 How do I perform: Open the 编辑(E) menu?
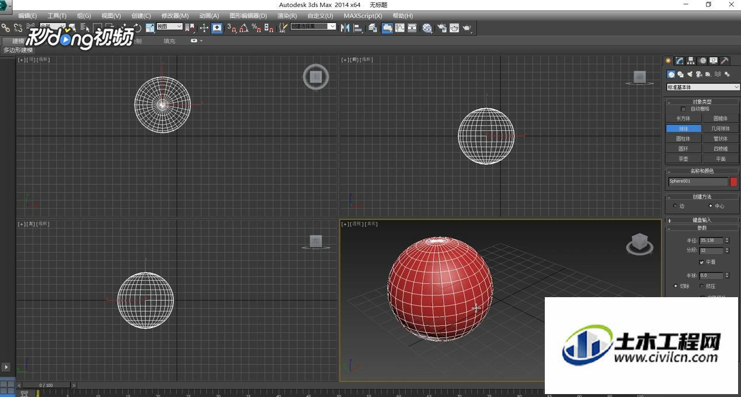[27, 16]
